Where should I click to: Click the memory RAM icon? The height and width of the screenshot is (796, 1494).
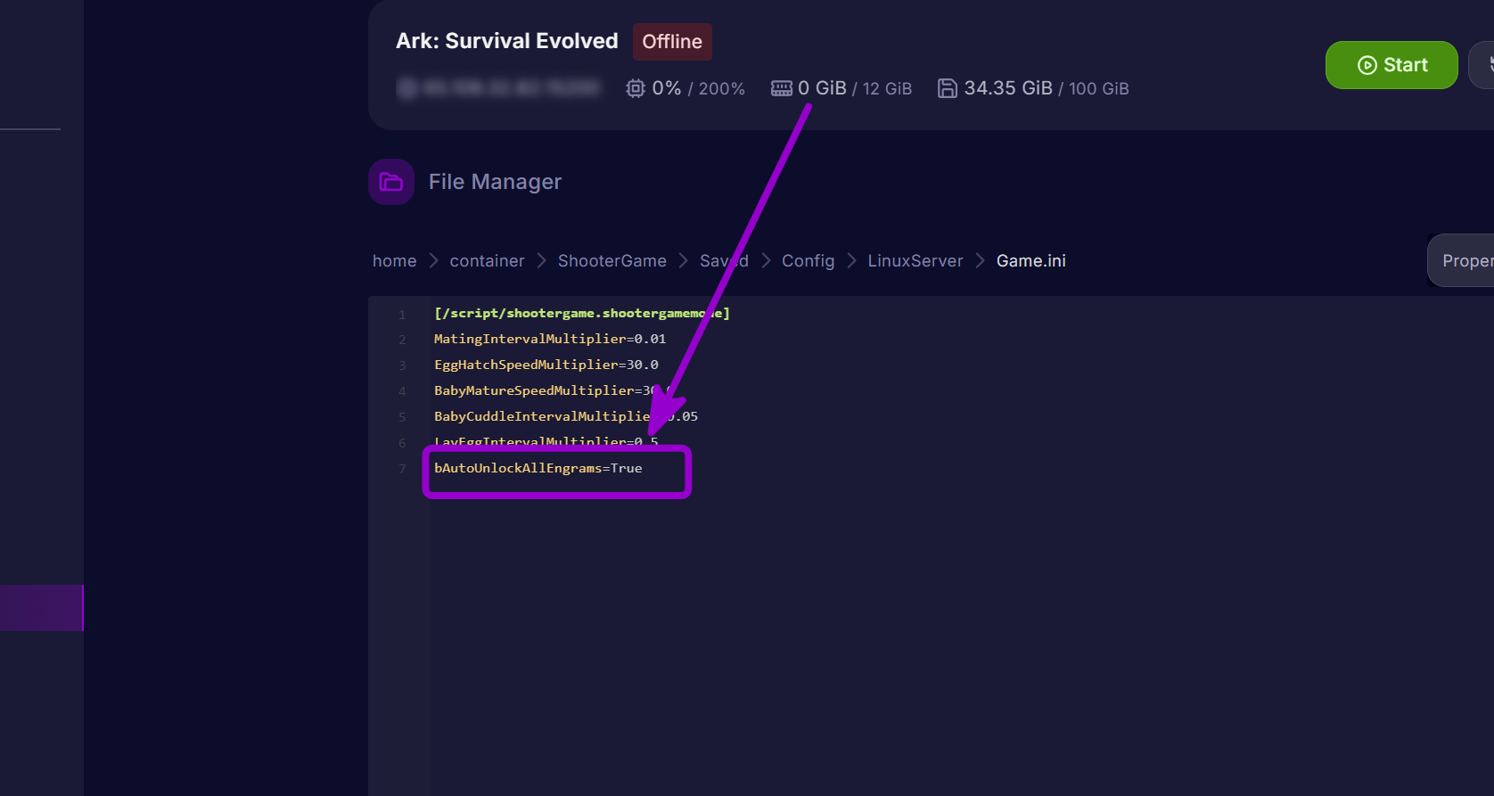782,88
